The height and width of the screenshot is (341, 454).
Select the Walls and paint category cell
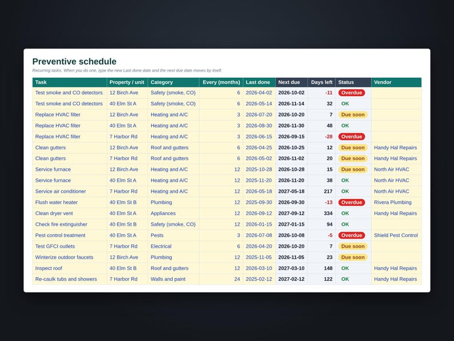point(173,279)
